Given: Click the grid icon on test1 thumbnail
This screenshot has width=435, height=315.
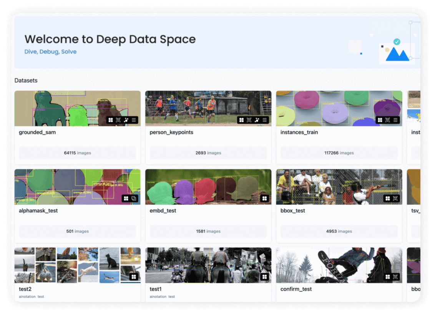Looking at the screenshot, I should click(x=264, y=277).
